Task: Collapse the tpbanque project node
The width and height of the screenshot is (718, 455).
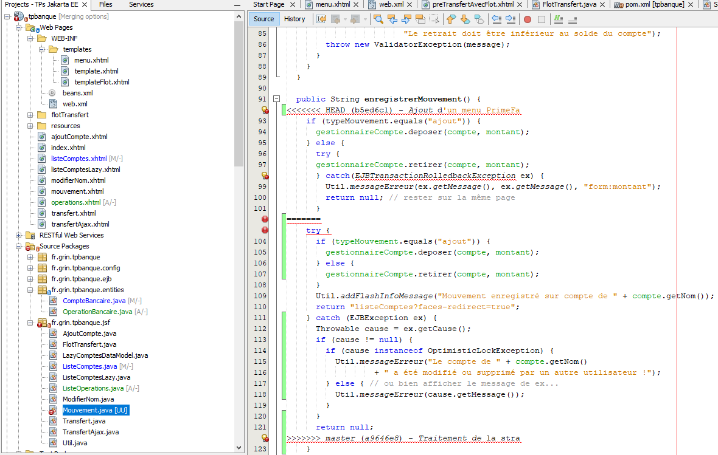Action: click(7, 16)
